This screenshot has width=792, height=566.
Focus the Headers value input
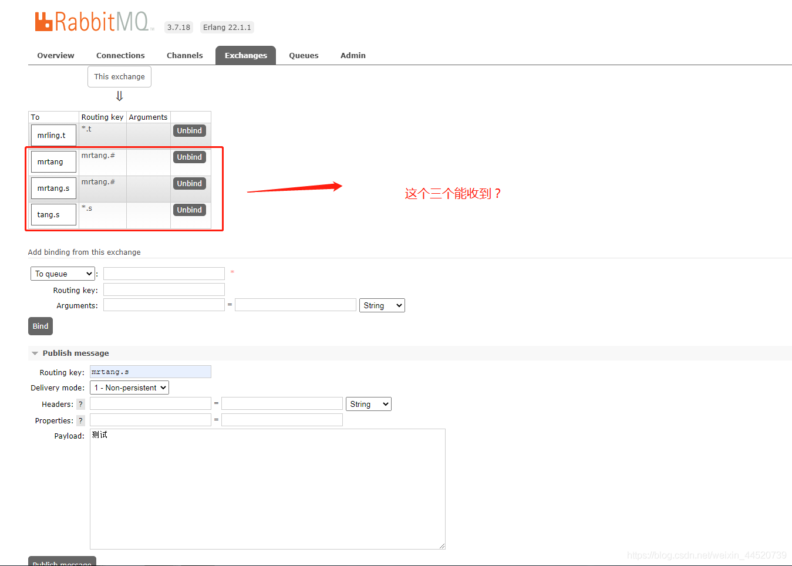pyautogui.click(x=282, y=403)
